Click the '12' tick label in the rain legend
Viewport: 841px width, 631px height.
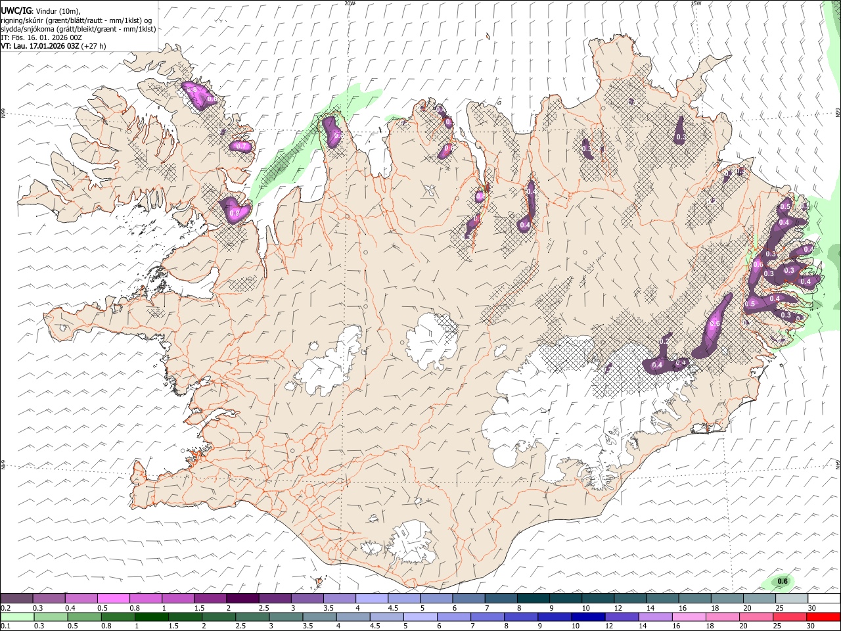click(609, 626)
